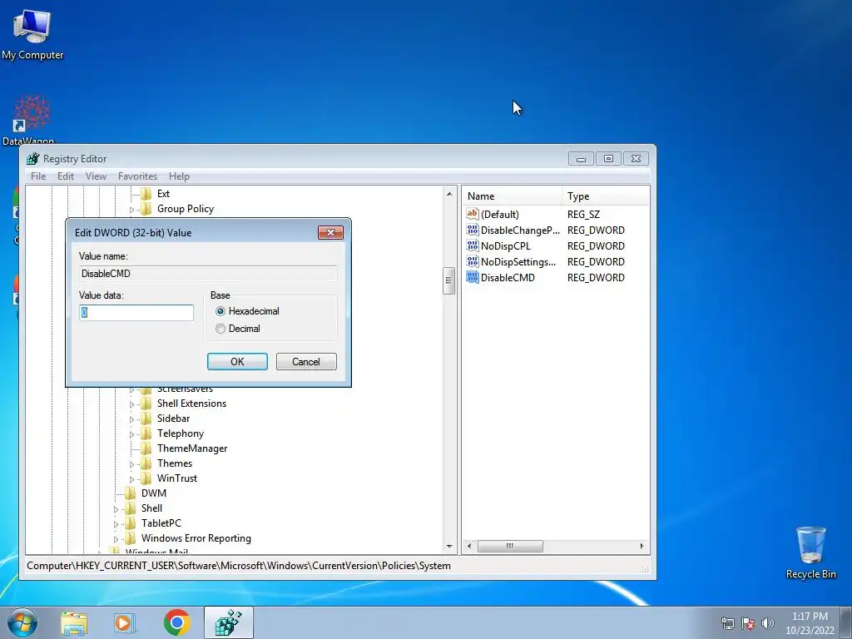
Task: Select the Themes folder icon
Action: (x=146, y=463)
